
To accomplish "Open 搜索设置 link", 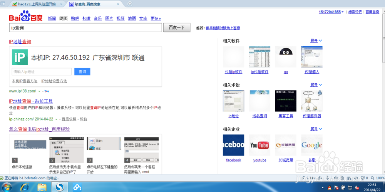I will pos(355,12).
